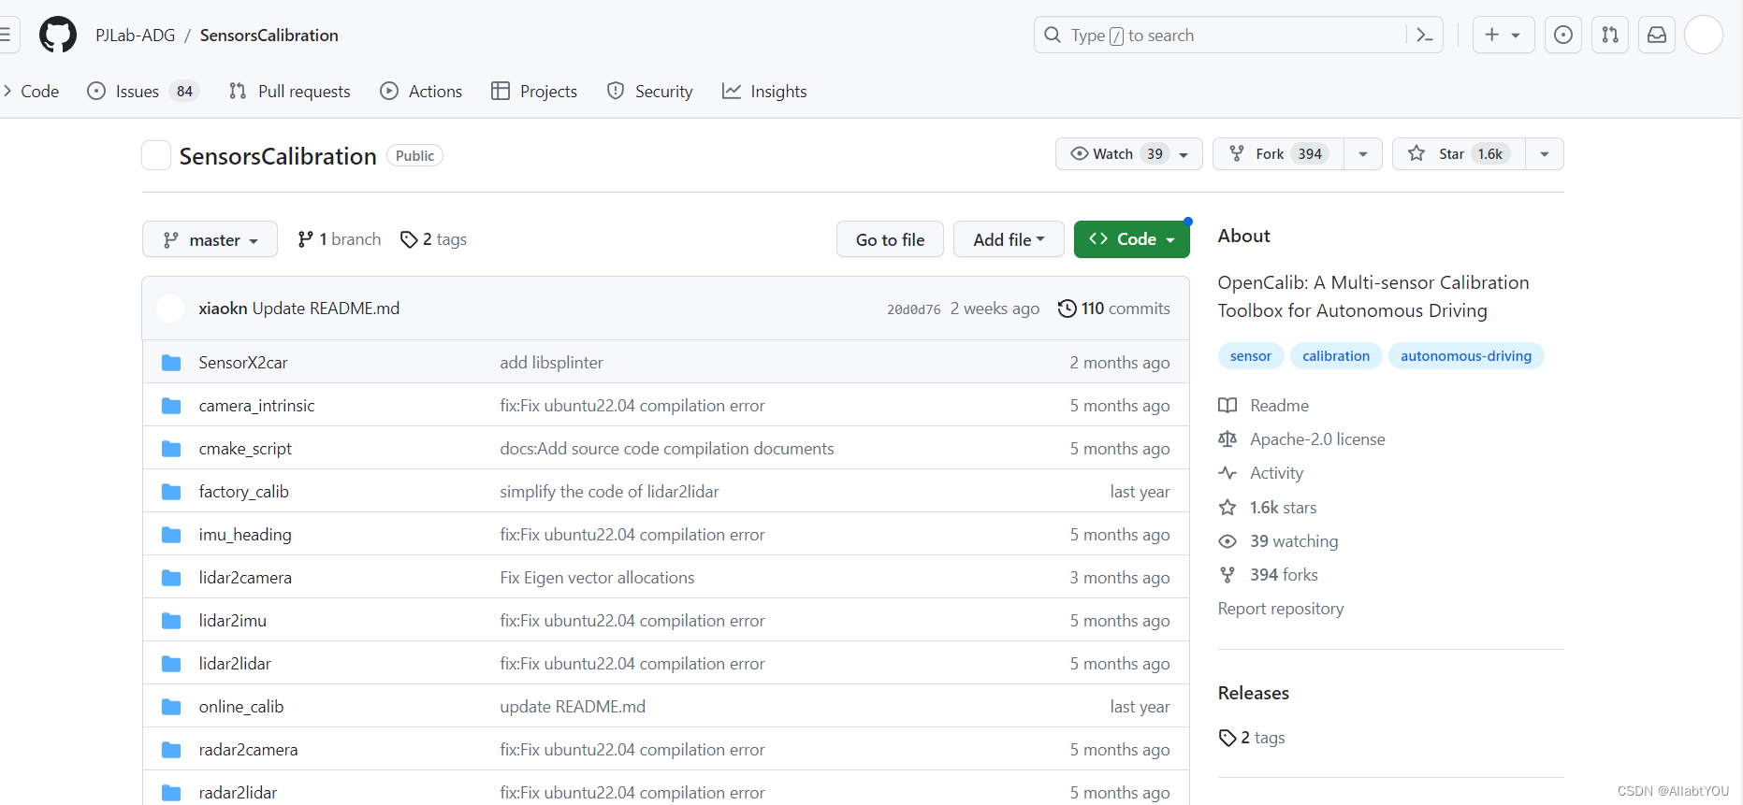
Task: Open the calibration topic tag
Action: tap(1336, 356)
